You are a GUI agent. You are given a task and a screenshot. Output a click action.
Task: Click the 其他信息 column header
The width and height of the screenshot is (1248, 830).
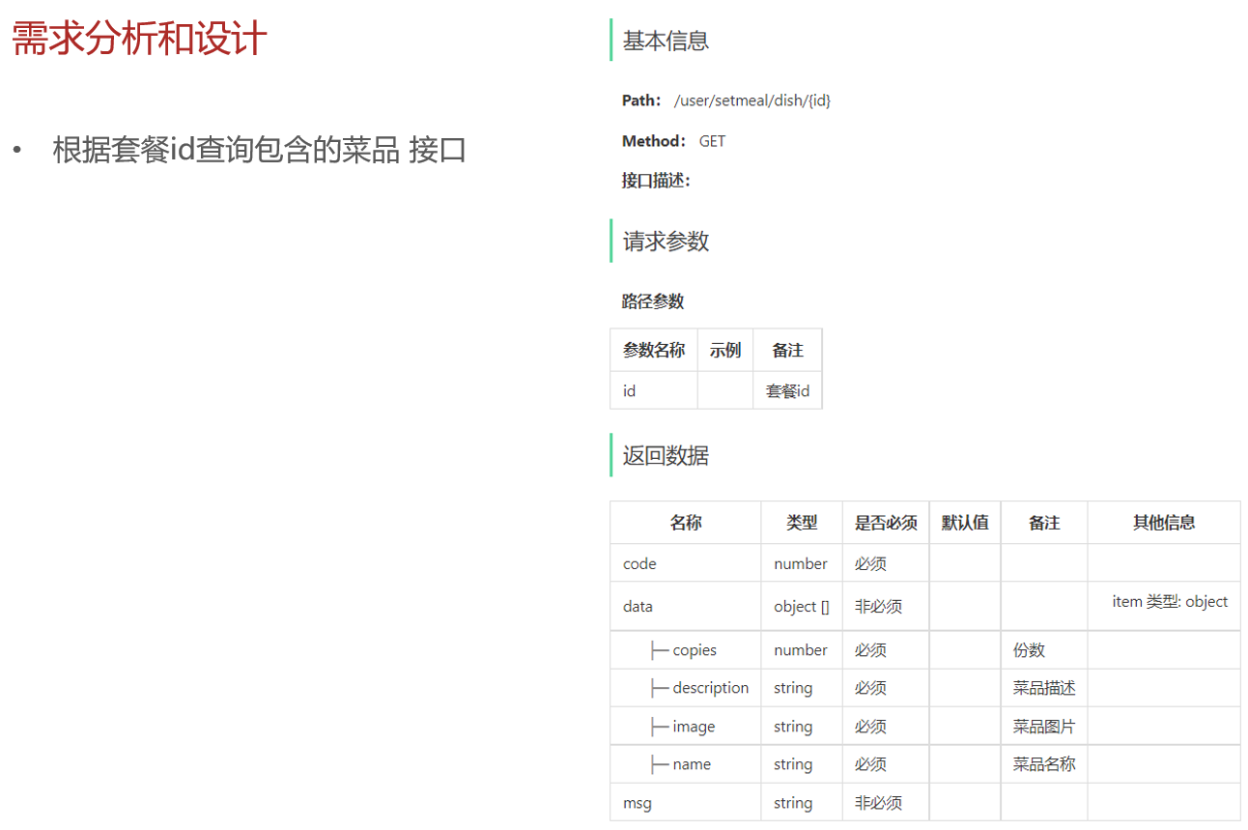(1164, 523)
